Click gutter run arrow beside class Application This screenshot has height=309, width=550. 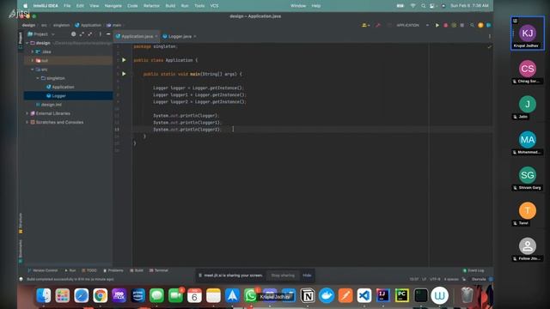[x=124, y=60]
